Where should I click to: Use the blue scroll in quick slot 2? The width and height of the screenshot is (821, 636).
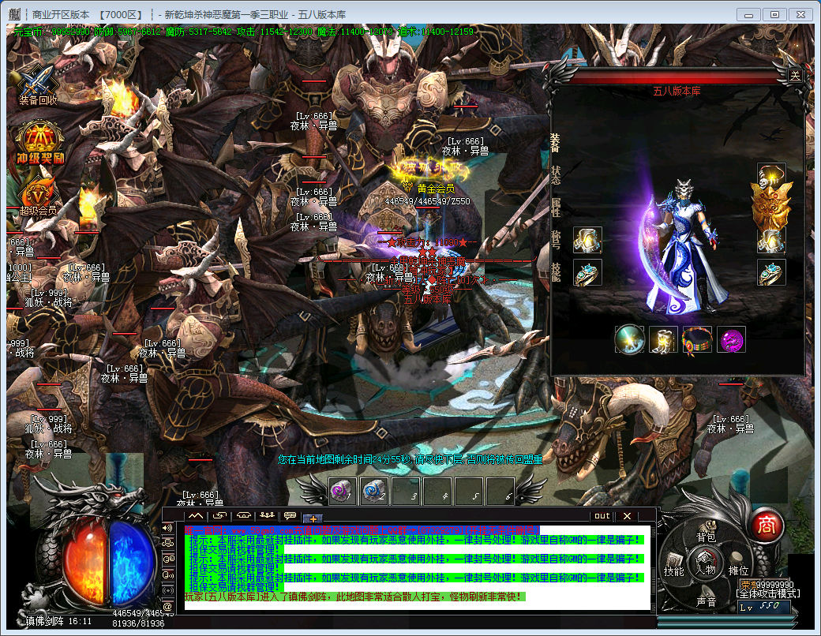(374, 492)
